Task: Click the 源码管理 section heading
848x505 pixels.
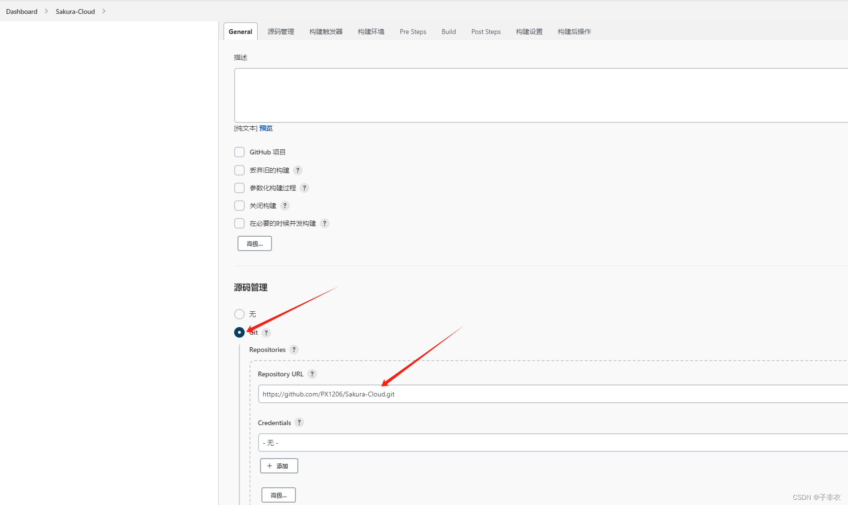Action: 250,287
